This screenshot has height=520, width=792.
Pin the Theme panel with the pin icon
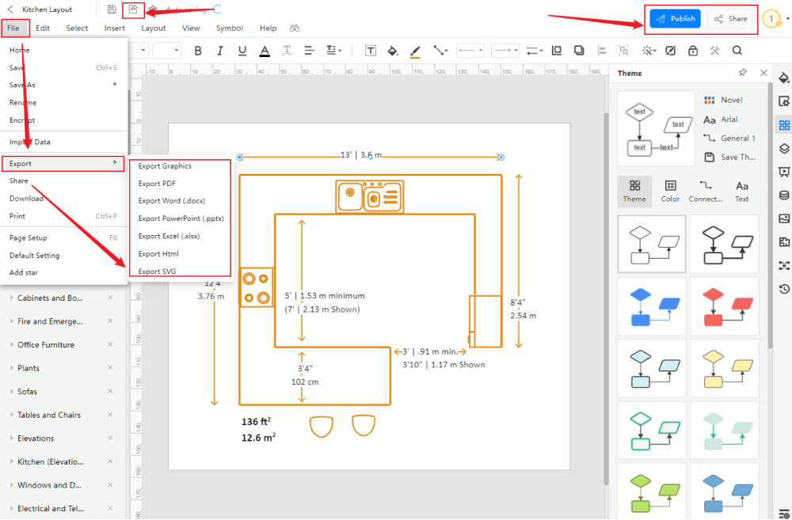coord(742,72)
